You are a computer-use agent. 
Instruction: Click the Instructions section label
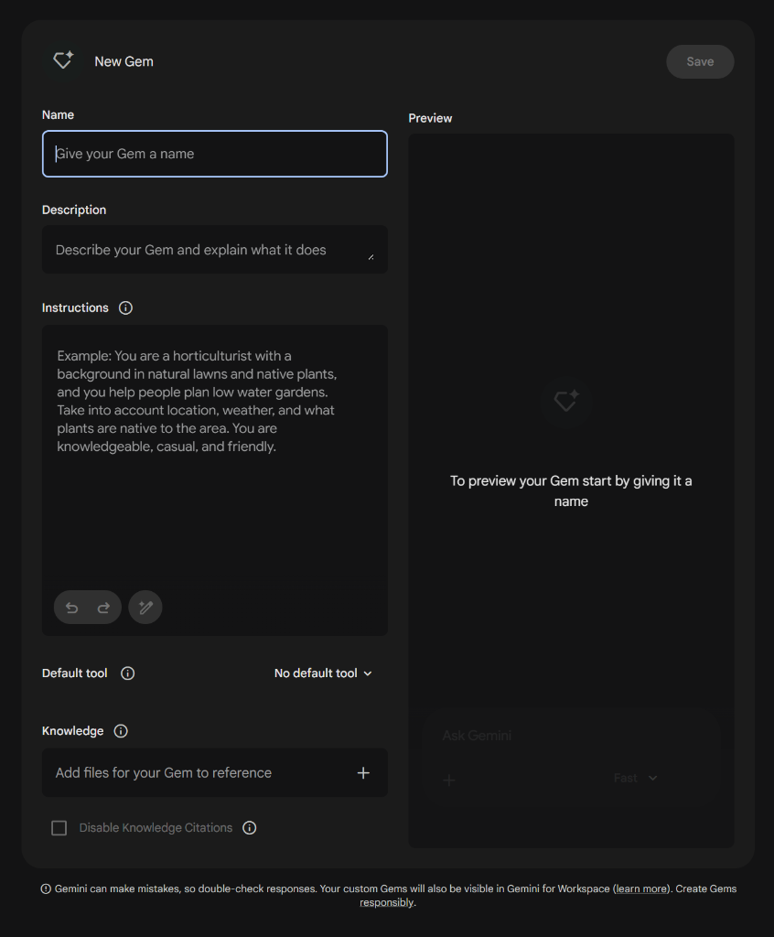click(75, 307)
